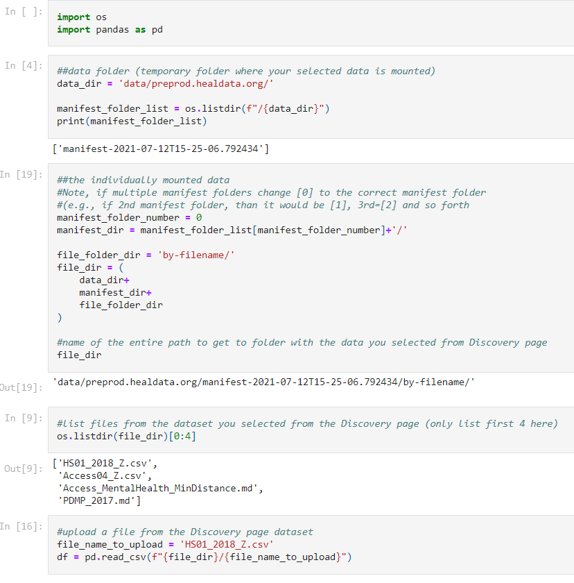
Task: Click the closing parenthesis of file_dir
Action: pos(60,318)
